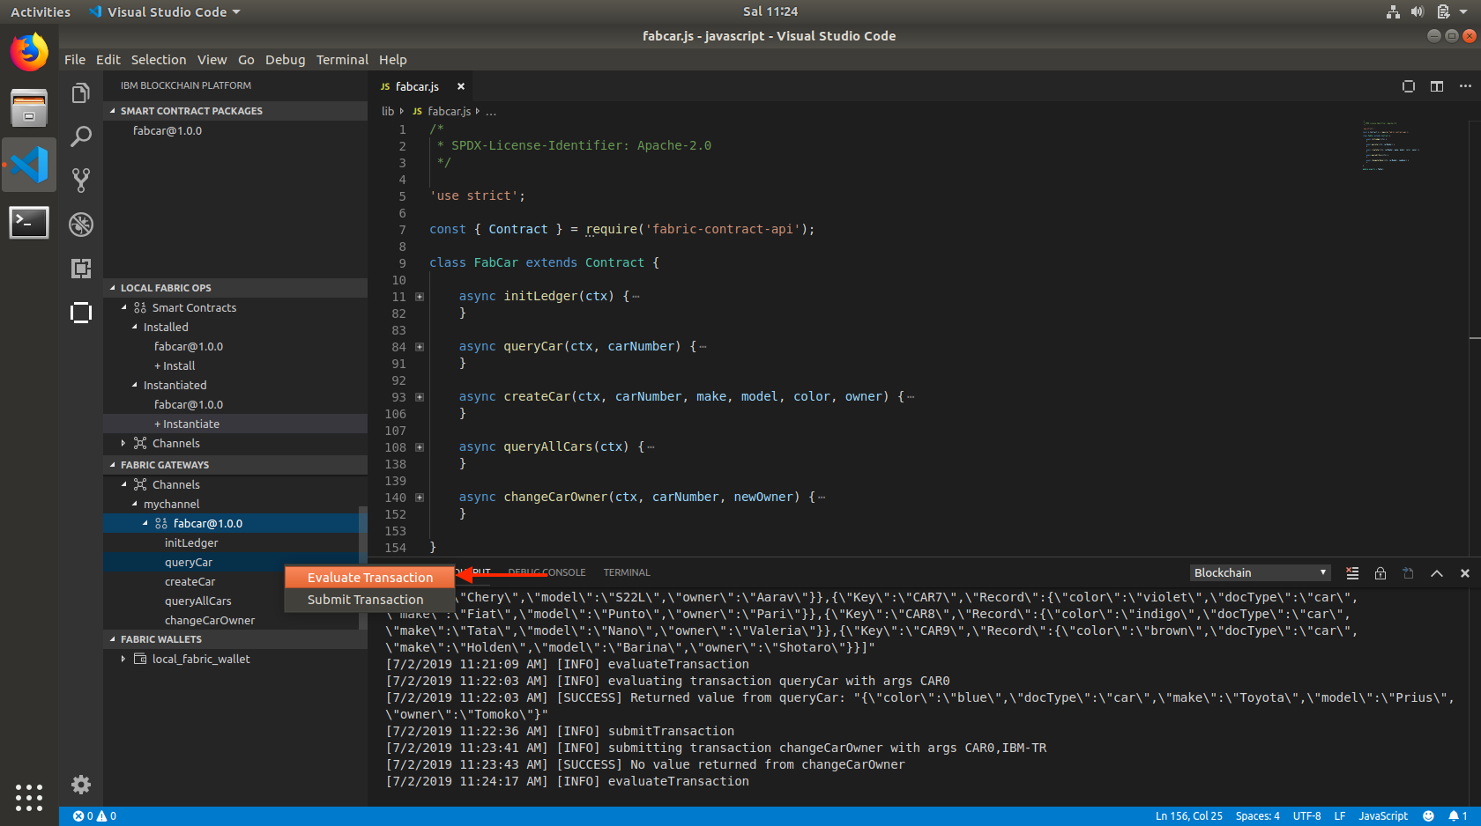Open the system volume indicator
Image resolution: width=1481 pixels, height=826 pixels.
pyautogui.click(x=1417, y=11)
